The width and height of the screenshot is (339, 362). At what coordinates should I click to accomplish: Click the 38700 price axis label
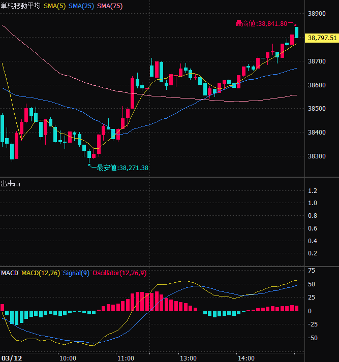click(317, 61)
